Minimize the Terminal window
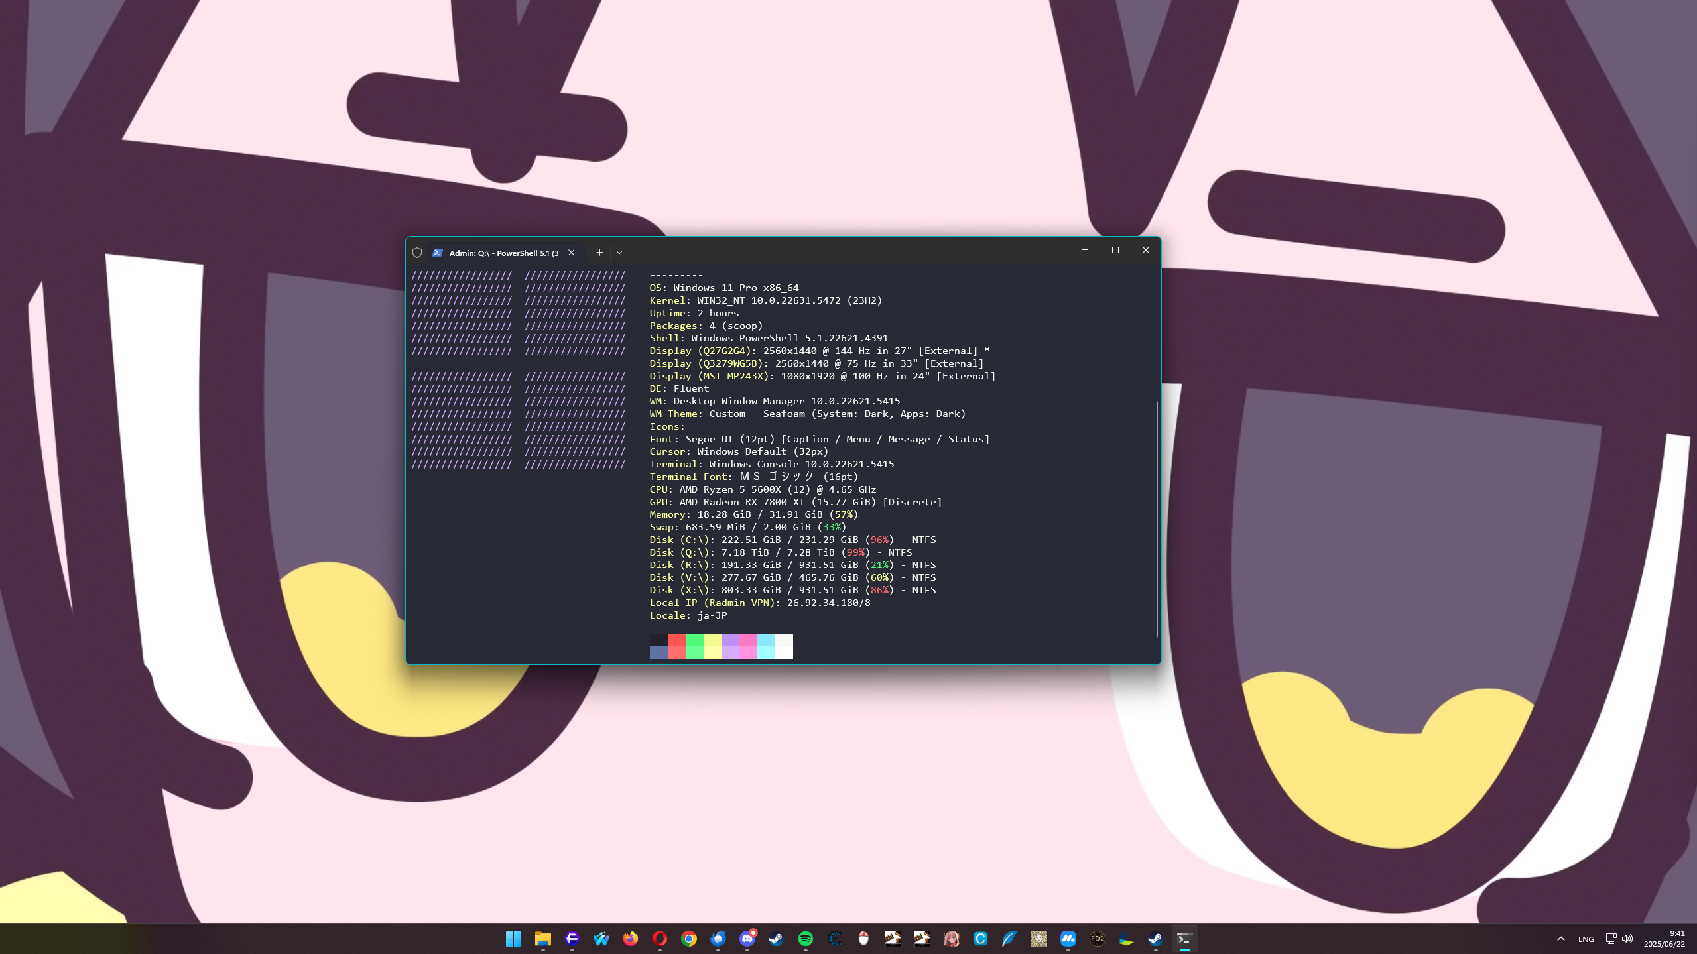Image resolution: width=1697 pixels, height=954 pixels. [x=1085, y=250]
